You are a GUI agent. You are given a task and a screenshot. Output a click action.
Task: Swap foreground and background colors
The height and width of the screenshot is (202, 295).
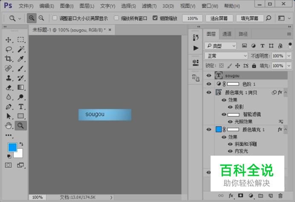[x=21, y=144]
